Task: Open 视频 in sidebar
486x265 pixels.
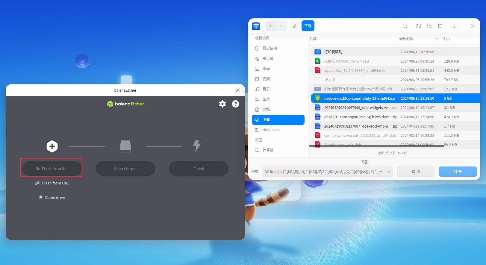Action: tap(278, 79)
